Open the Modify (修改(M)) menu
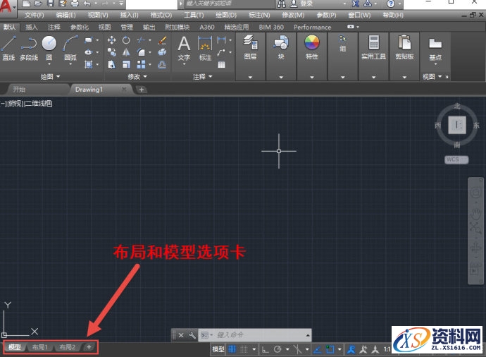 293,15
